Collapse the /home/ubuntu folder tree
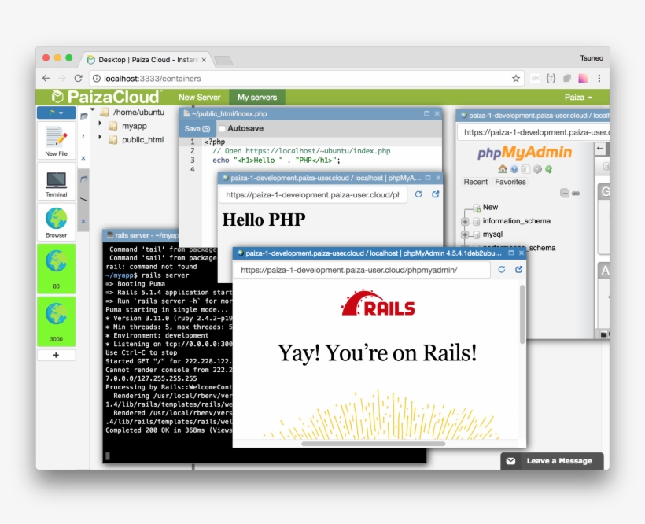Image resolution: width=645 pixels, height=524 pixels. point(93,110)
